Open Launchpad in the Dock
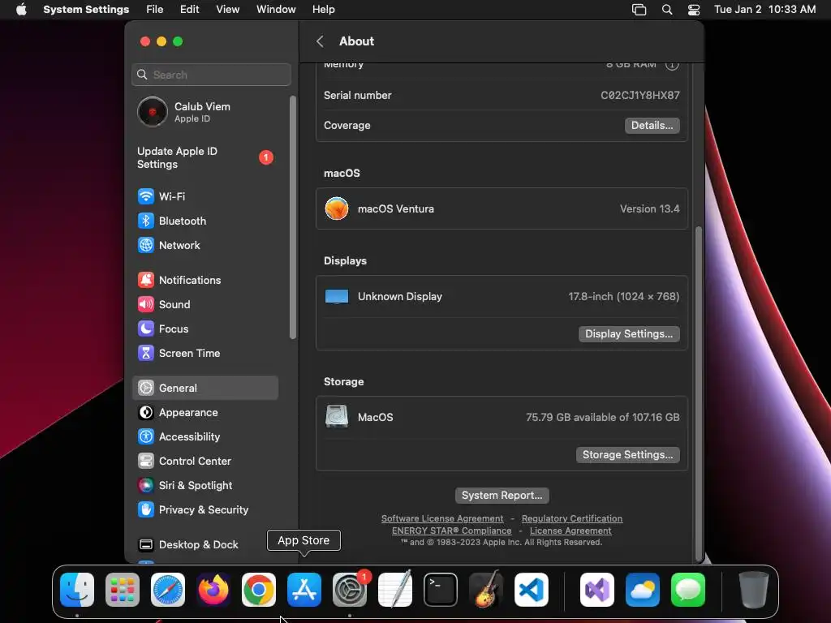 click(123, 590)
